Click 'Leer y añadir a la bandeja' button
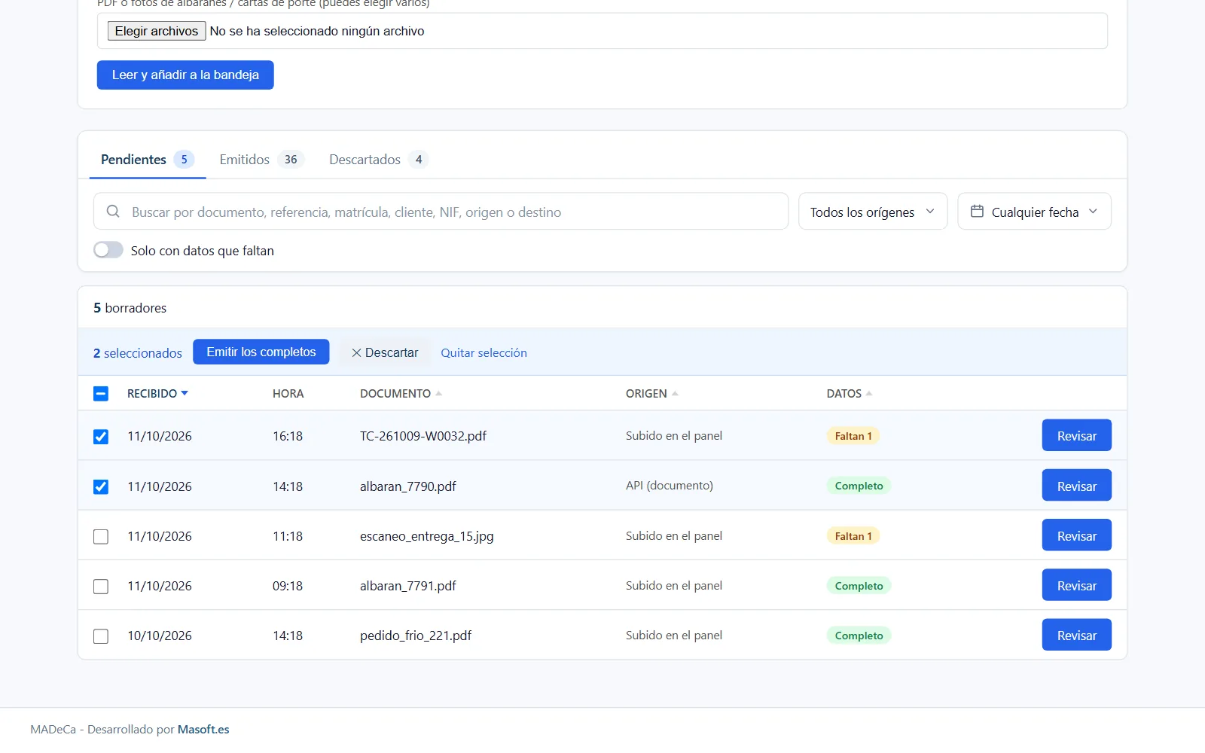Screen dimensions: 1205x753 pyautogui.click(x=185, y=75)
